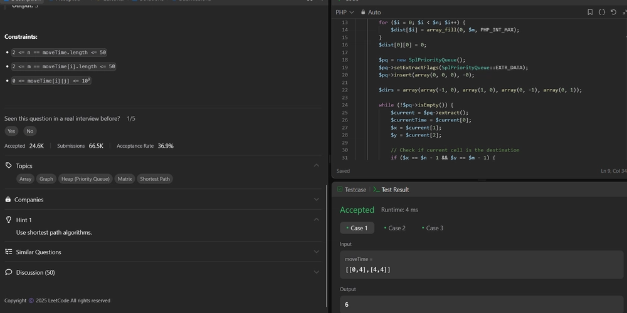Click the Discussion speech bubble icon
Image resolution: width=627 pixels, height=313 pixels.
tap(8, 272)
